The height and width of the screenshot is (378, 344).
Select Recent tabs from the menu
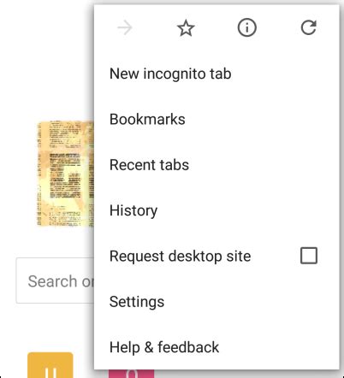(x=149, y=165)
